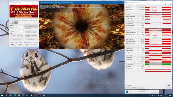The image size is (173, 97).
Task: Click the About button in FurMark
Action: [27, 45]
